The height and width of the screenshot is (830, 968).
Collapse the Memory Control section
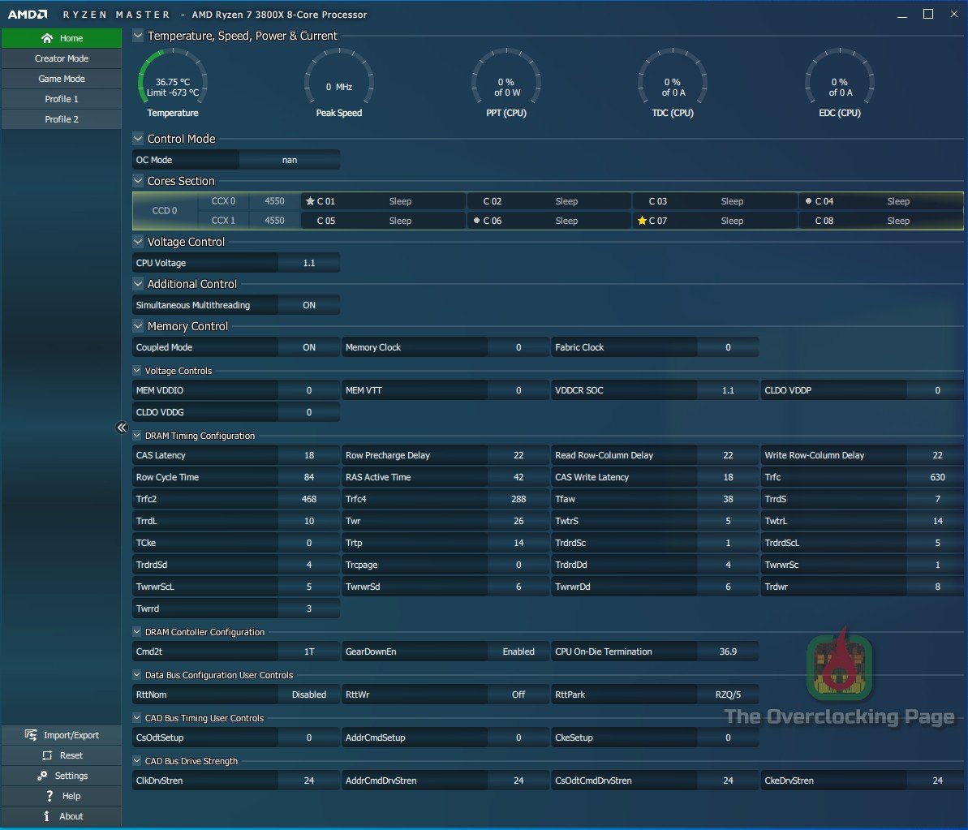coord(138,326)
